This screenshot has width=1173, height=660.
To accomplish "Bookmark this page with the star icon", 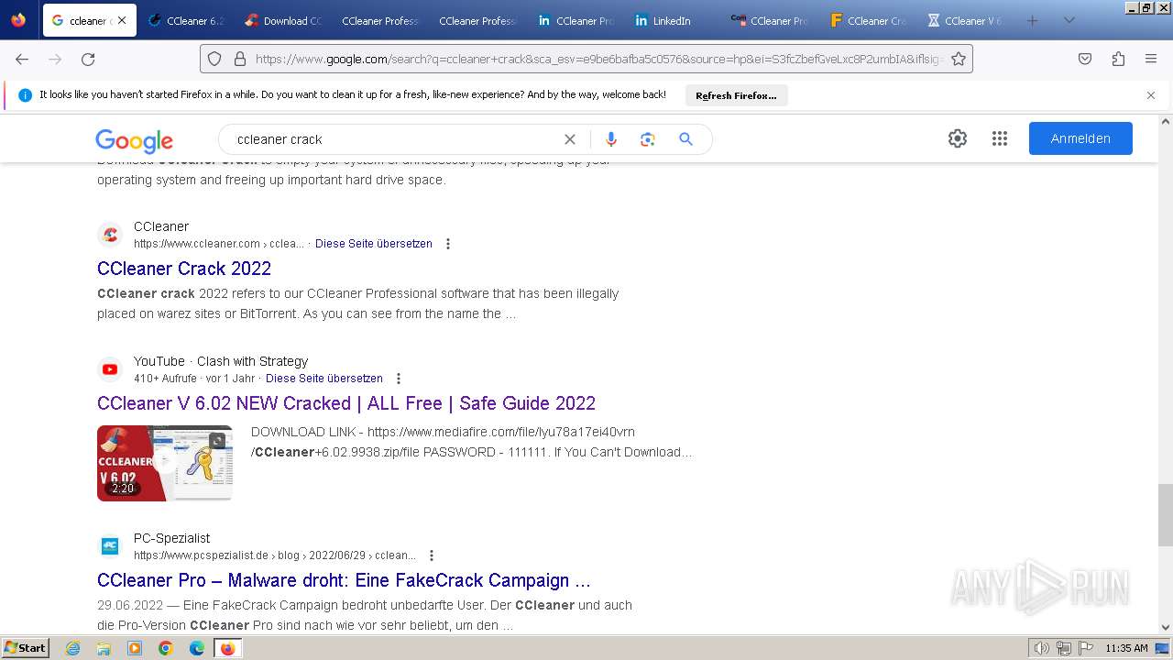I will pos(959,59).
